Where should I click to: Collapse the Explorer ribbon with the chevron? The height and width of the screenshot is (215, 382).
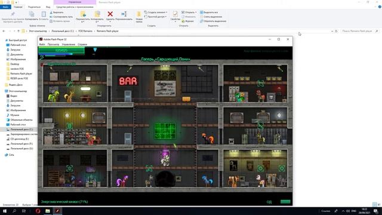[x=375, y=7]
